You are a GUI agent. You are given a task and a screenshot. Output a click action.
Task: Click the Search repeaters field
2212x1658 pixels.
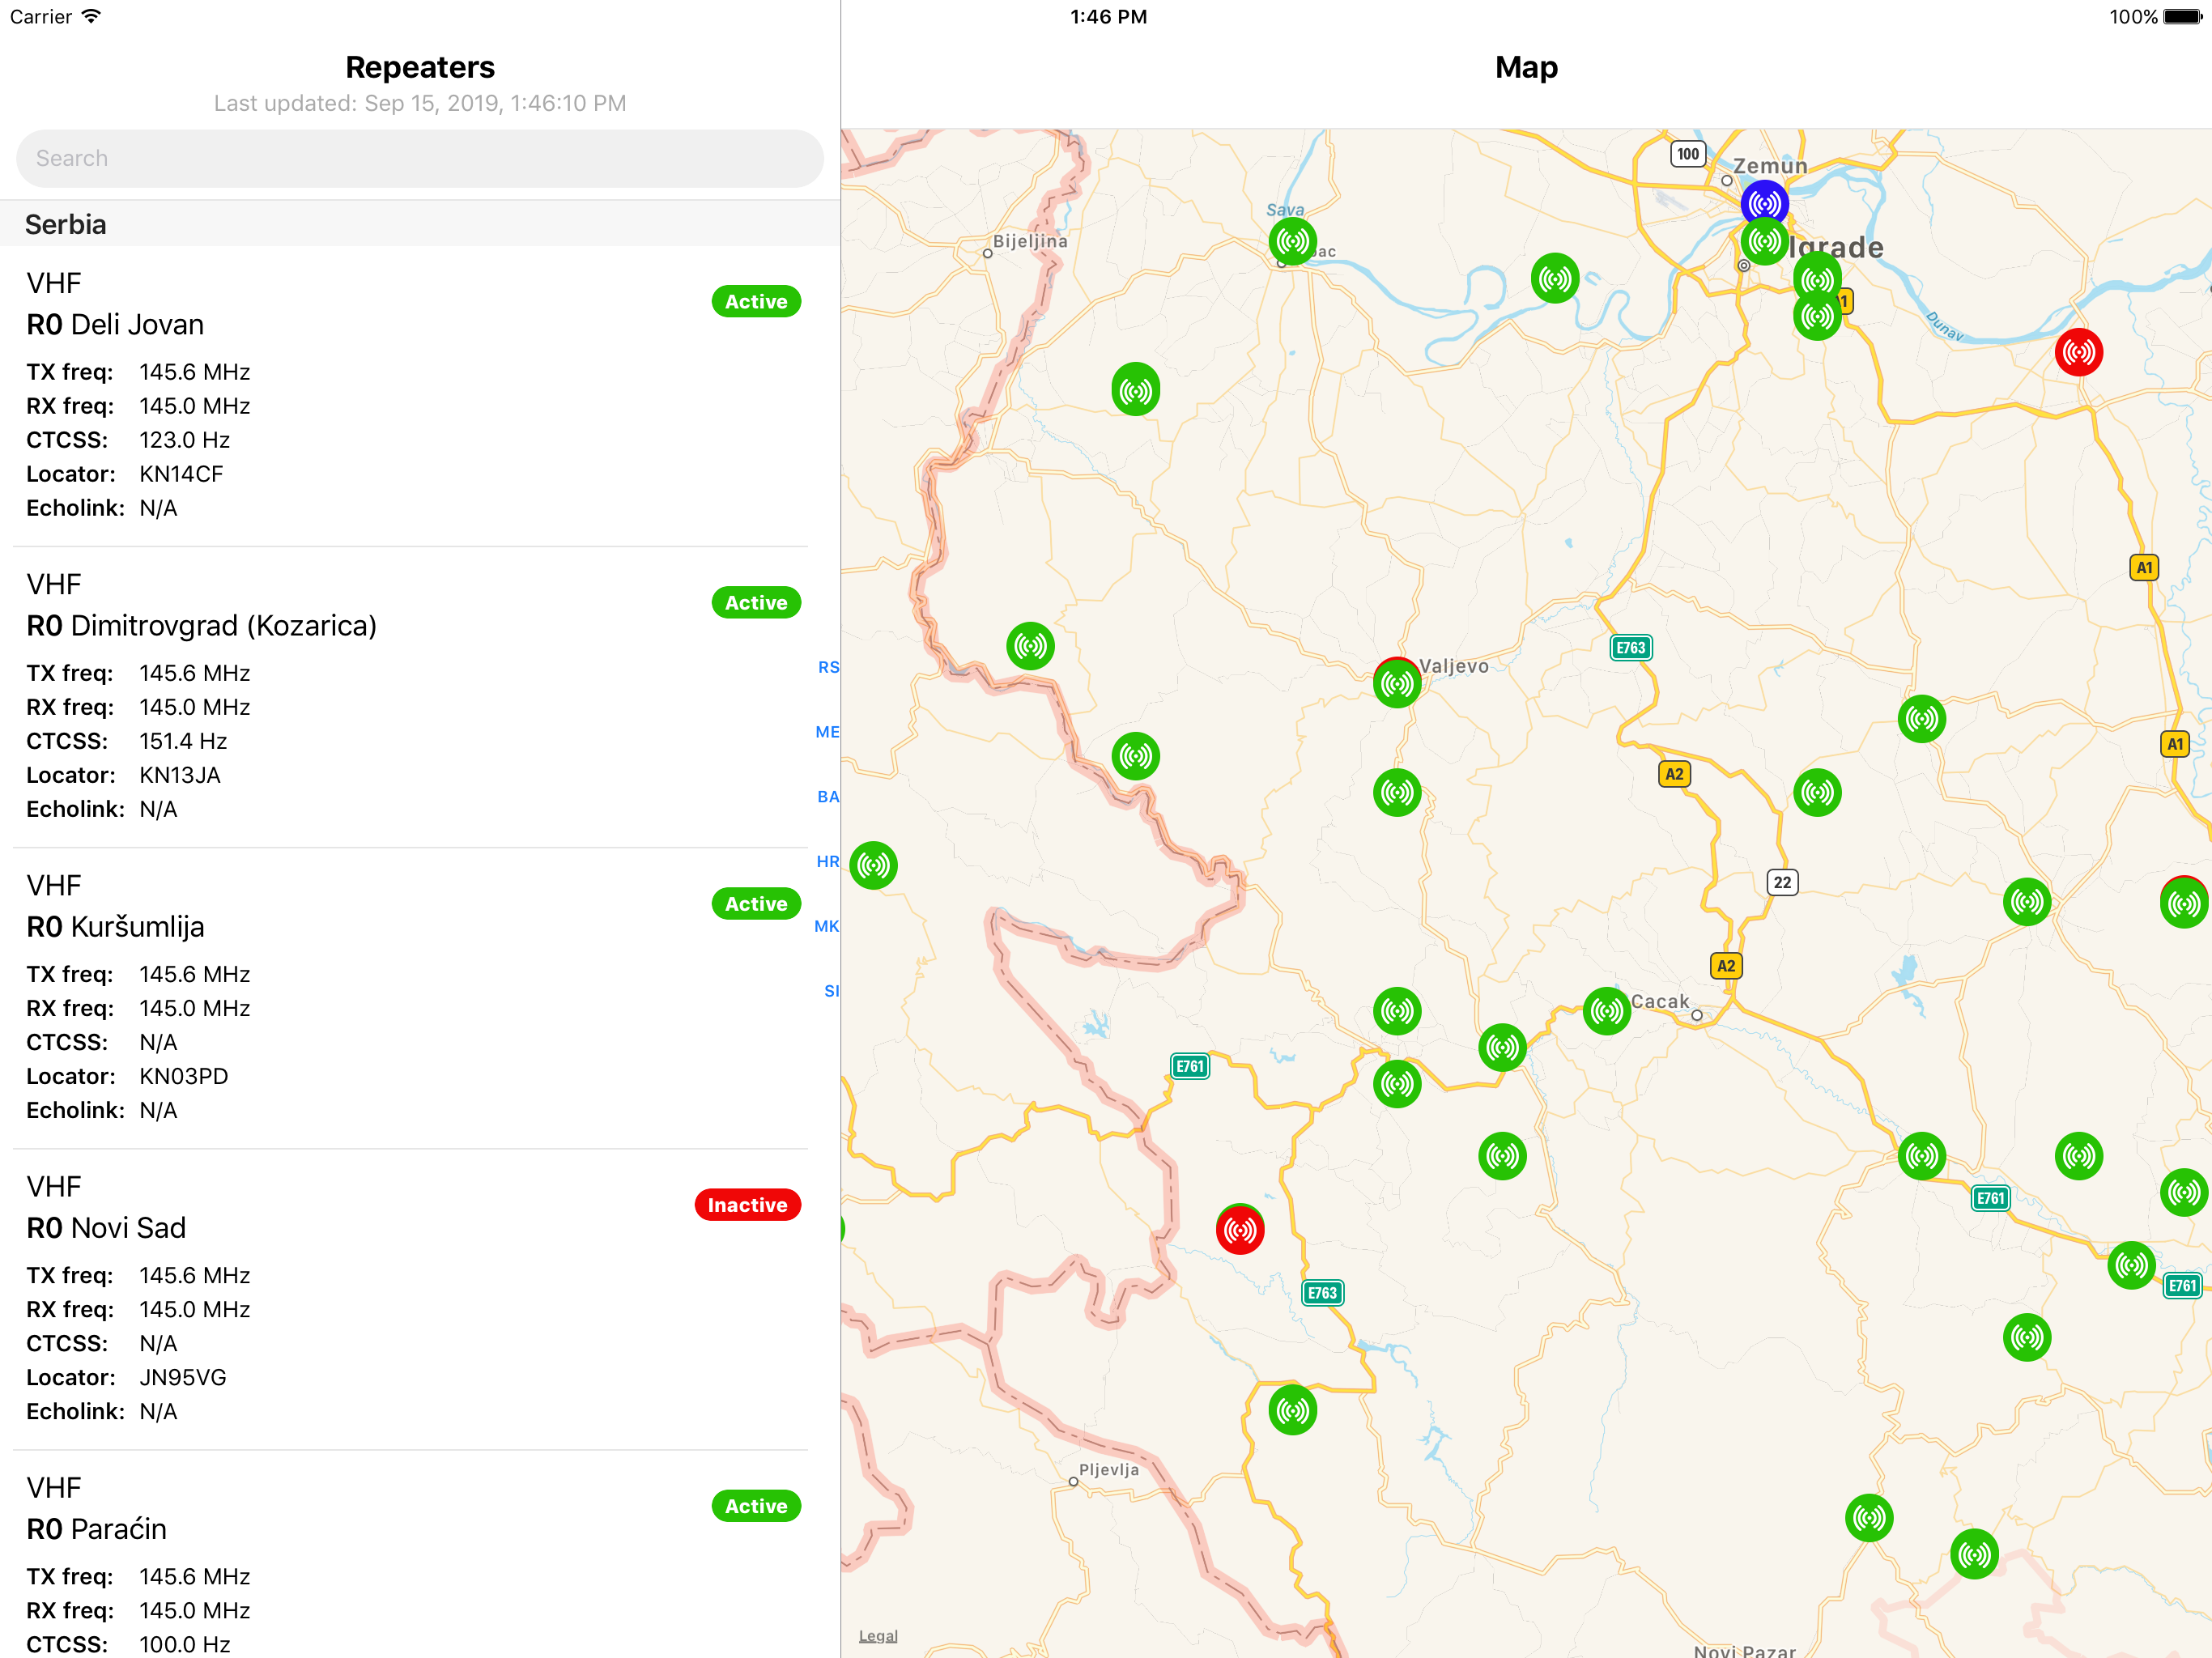[420, 158]
